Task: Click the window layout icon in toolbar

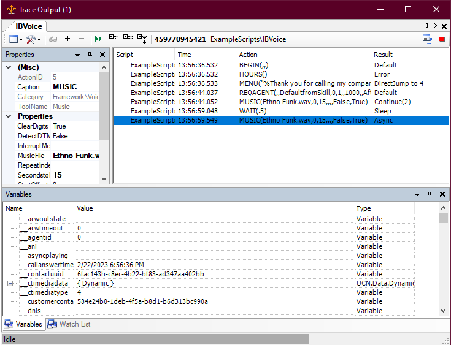Action: [x=13, y=39]
